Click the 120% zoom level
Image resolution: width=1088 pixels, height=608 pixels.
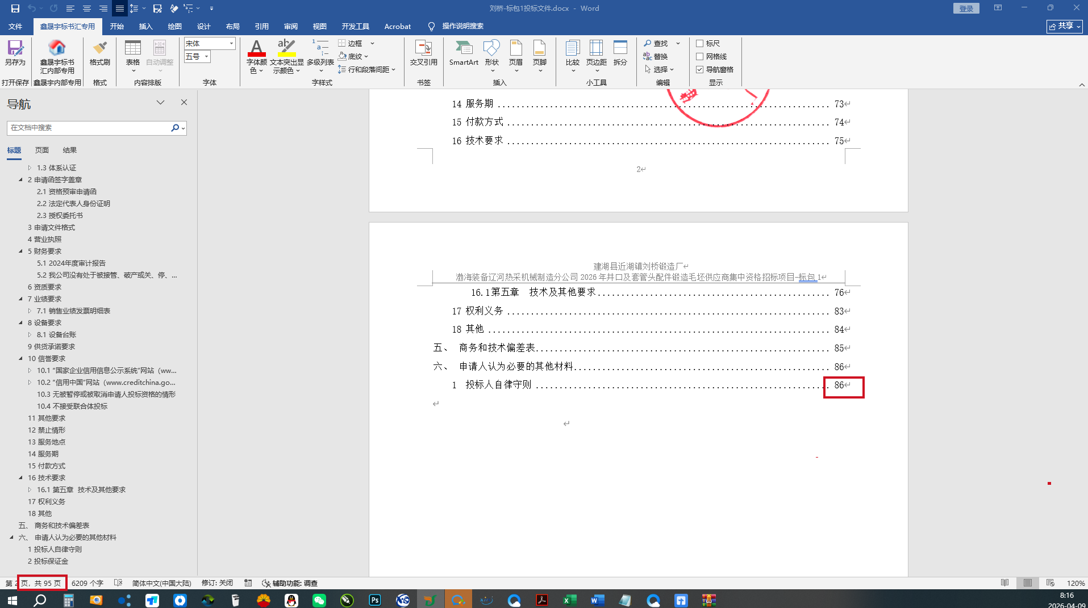tap(1076, 583)
